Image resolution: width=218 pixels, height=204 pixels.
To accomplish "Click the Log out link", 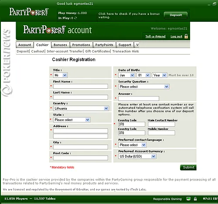I will (x=176, y=36).
